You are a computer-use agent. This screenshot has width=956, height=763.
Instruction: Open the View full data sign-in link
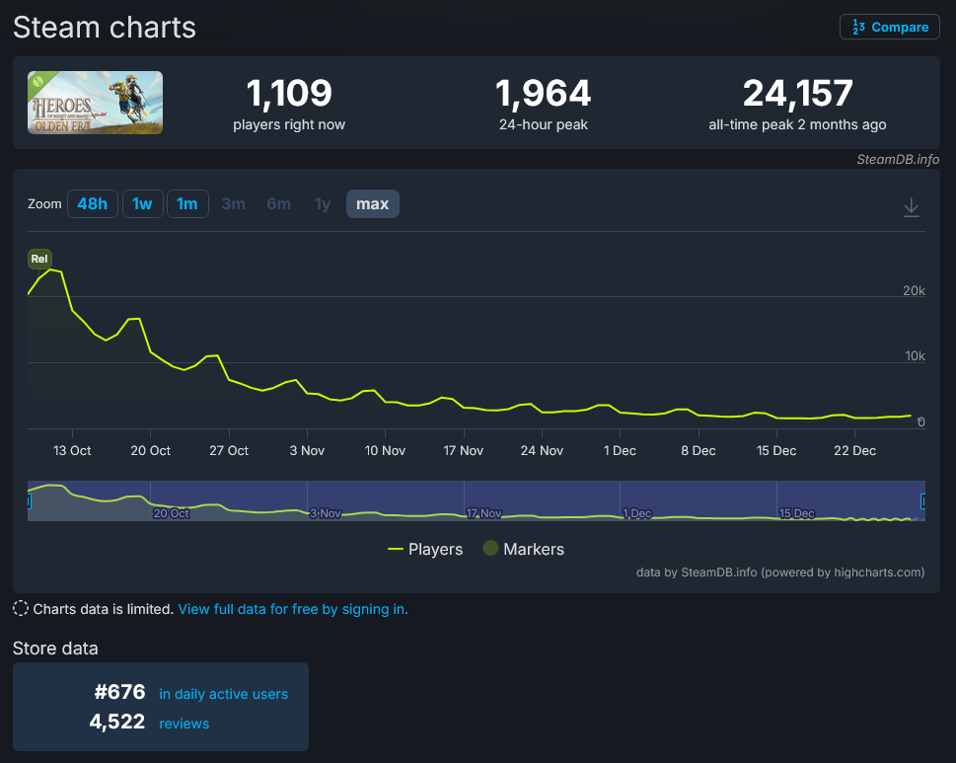[293, 609]
